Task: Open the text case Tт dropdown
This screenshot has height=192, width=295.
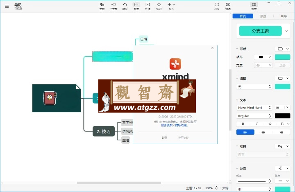Action: coord(284,124)
